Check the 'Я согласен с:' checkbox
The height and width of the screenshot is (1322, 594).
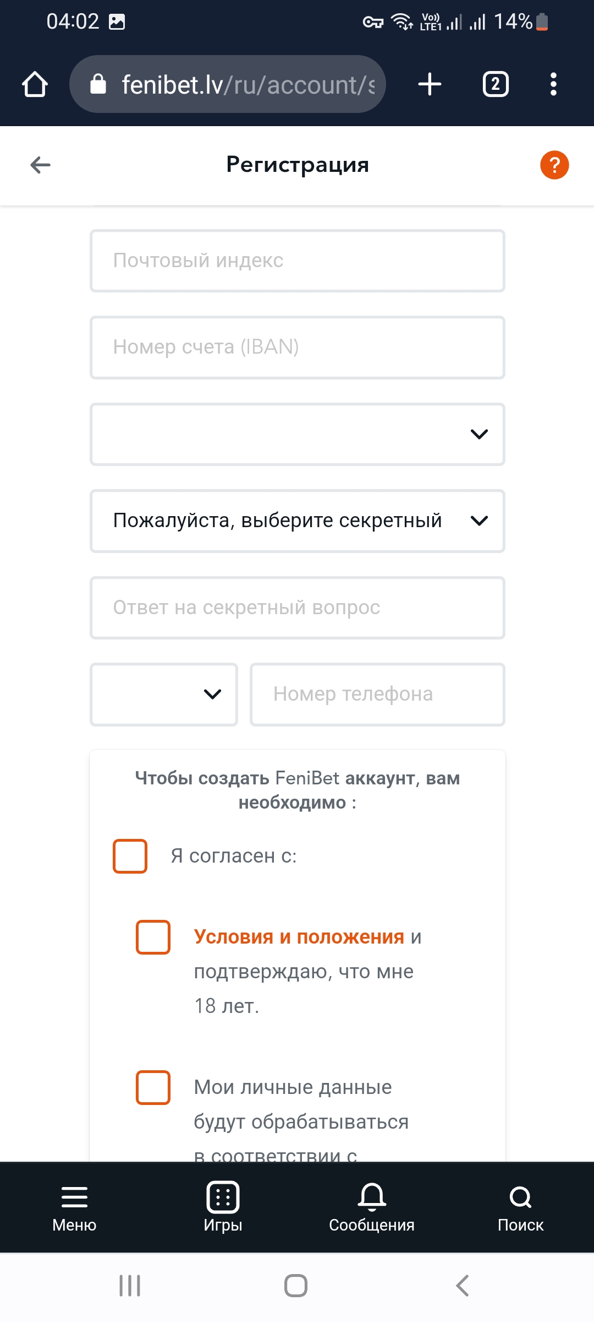[x=130, y=856]
